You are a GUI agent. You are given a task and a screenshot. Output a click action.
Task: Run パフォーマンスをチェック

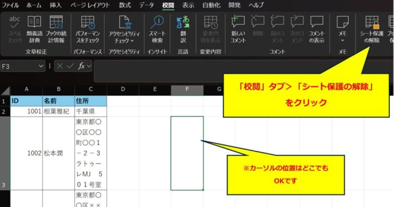(88, 29)
